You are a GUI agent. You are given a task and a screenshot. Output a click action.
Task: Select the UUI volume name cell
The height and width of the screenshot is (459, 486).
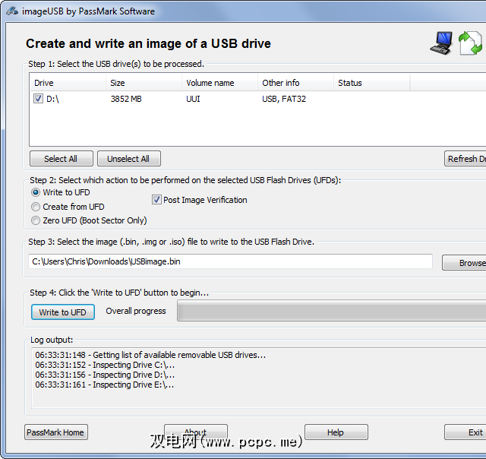pyautogui.click(x=193, y=99)
